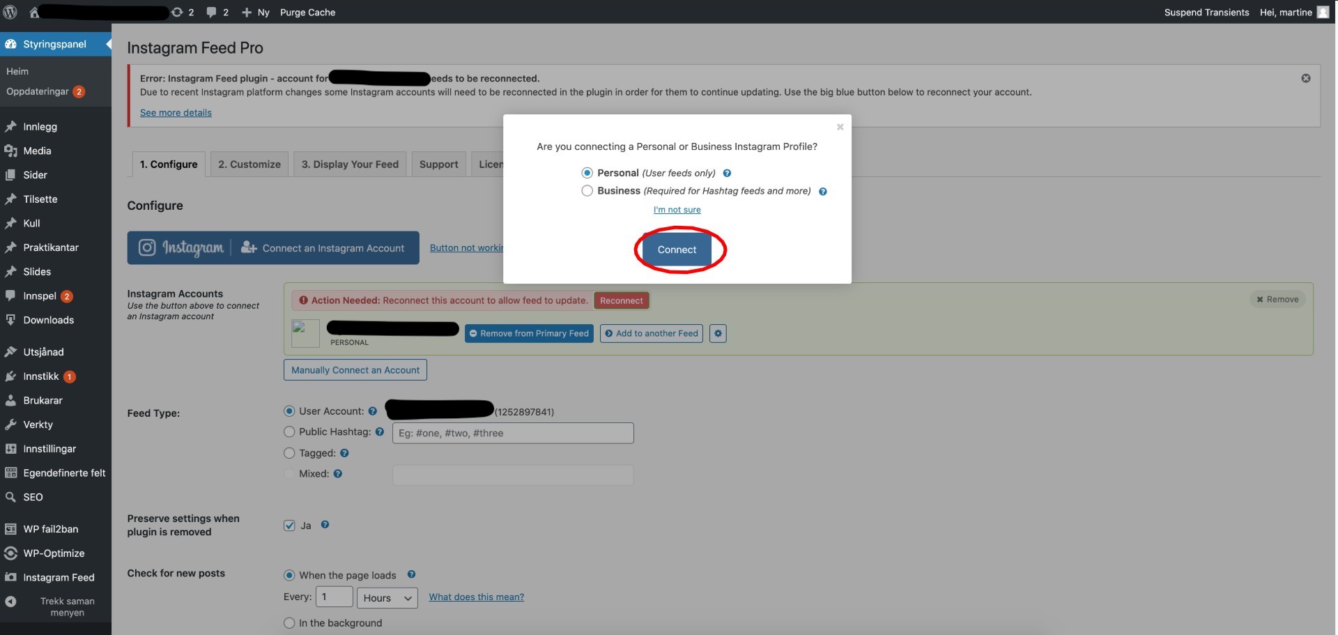The image size is (1338, 635).
Task: Select the Personal profile radio button
Action: 587,173
